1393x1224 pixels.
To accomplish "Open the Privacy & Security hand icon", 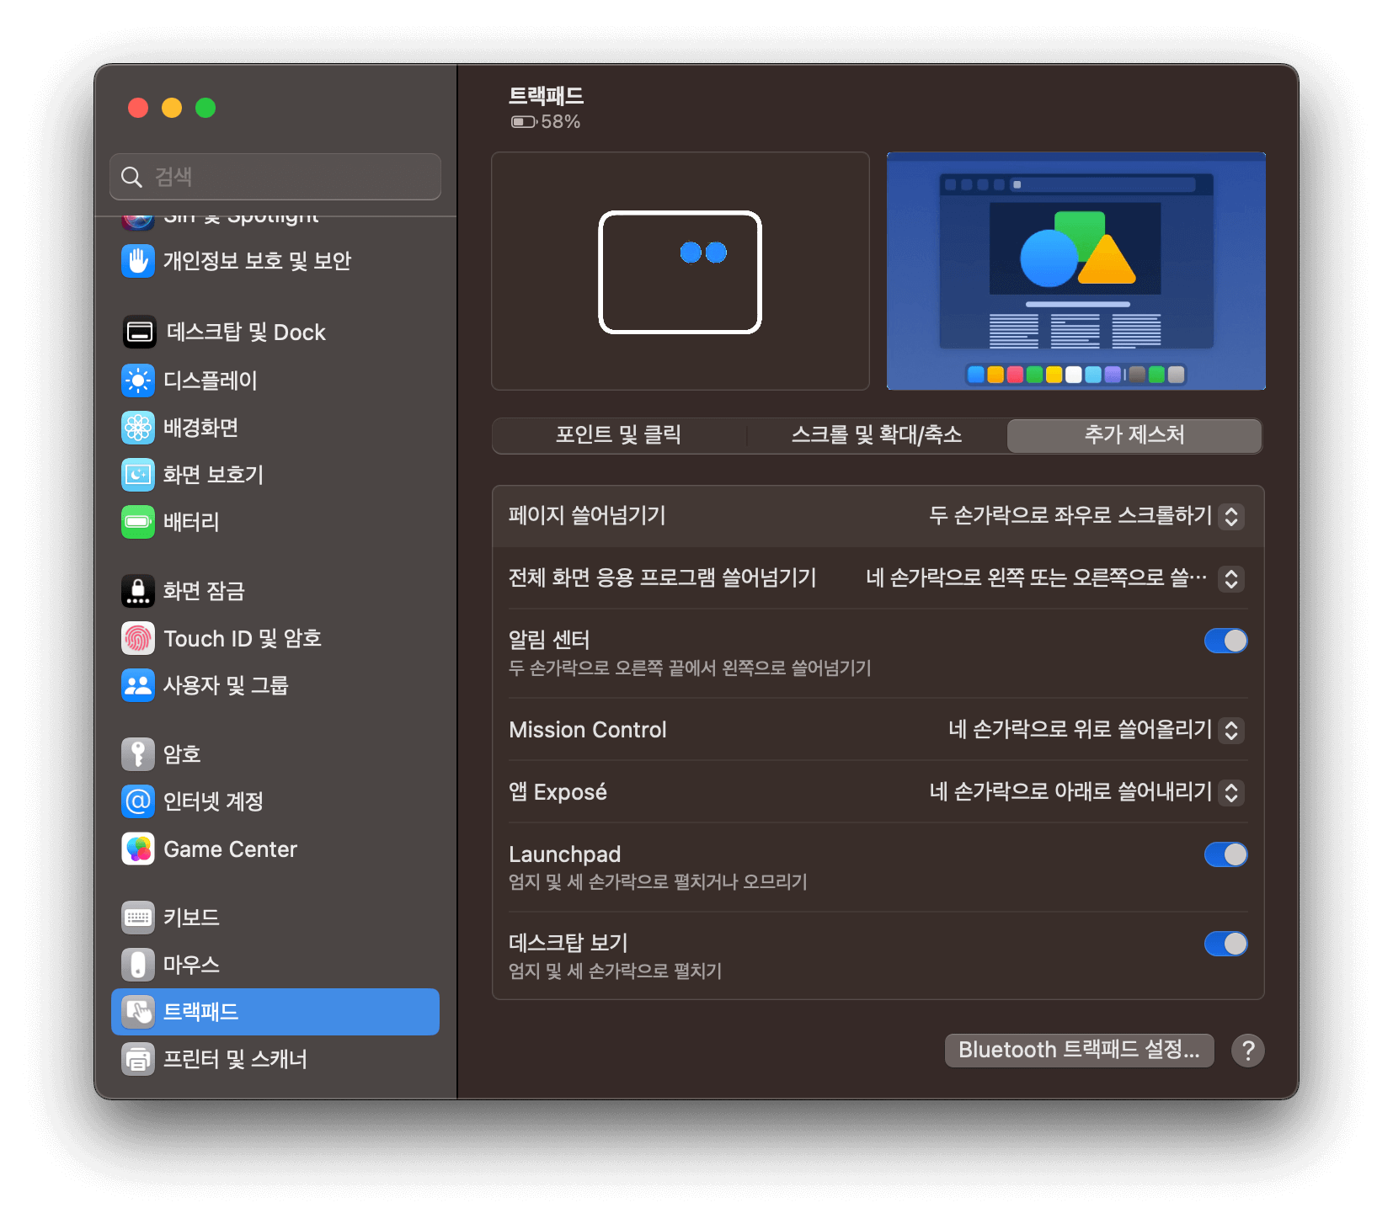I will pos(138,261).
